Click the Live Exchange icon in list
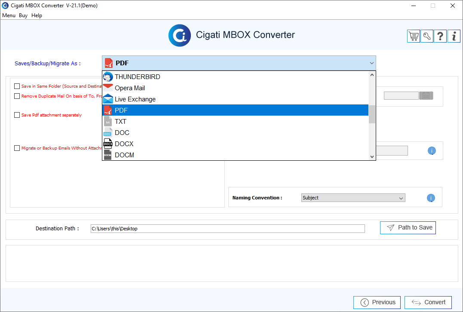 (108, 99)
